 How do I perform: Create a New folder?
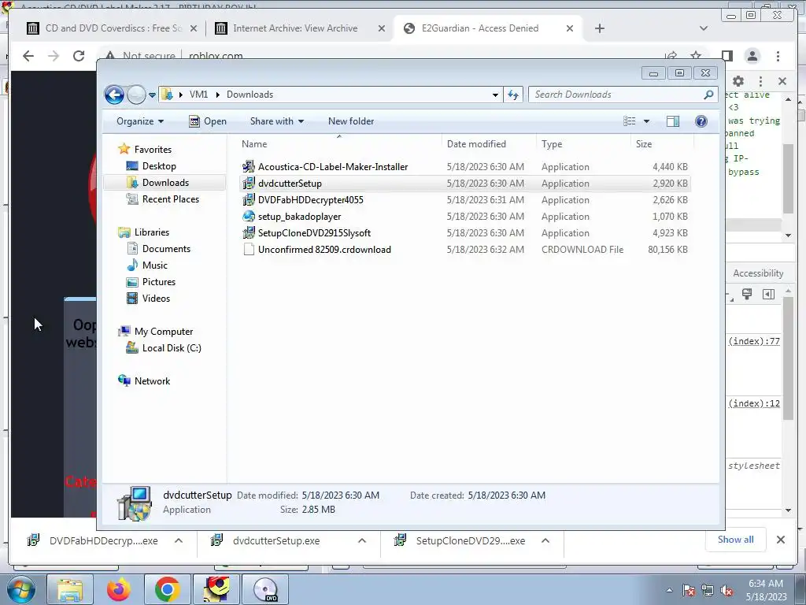351,121
